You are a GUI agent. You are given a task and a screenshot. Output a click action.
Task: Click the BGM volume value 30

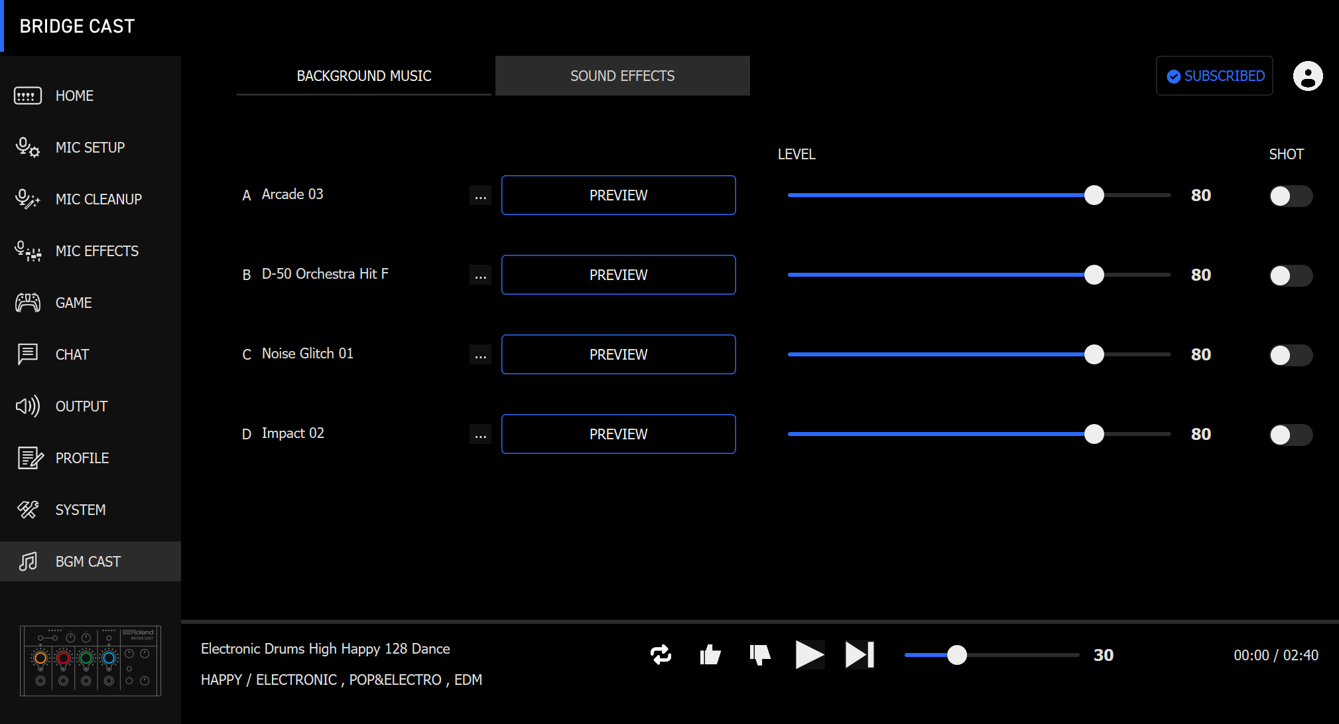(1104, 655)
